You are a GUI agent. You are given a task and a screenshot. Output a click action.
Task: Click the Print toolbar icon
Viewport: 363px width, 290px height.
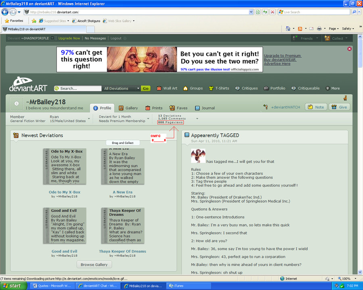(319, 29)
